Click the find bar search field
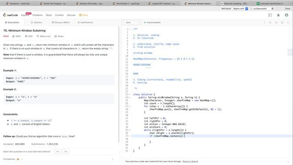The width and height of the screenshot is (293, 165). click(262, 9)
